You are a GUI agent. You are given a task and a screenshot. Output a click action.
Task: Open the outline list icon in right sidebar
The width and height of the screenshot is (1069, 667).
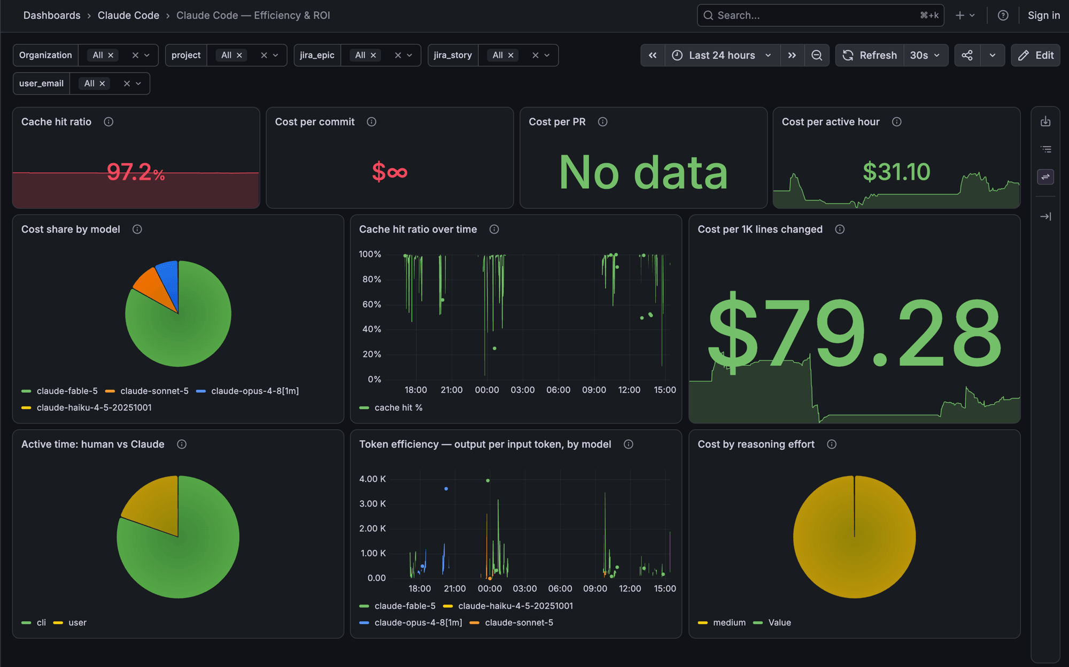click(1046, 149)
